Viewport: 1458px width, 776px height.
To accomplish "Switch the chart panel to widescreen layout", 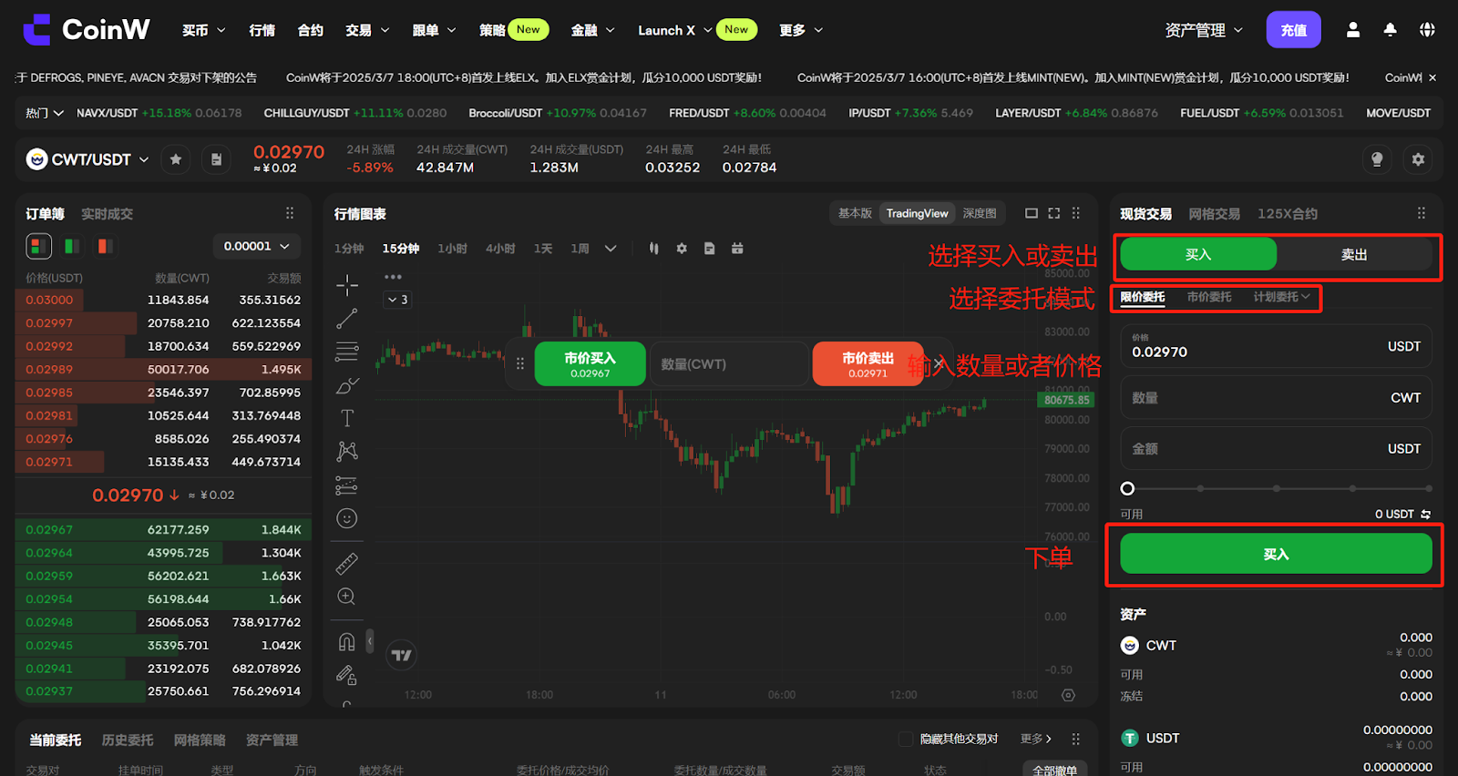I will click(1032, 213).
